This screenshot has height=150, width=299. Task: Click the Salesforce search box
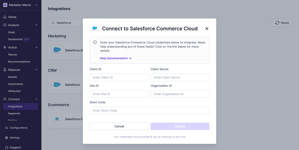[65, 23]
